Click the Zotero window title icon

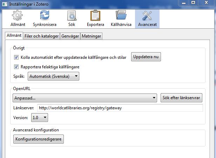pyautogui.click(x=5, y=4)
